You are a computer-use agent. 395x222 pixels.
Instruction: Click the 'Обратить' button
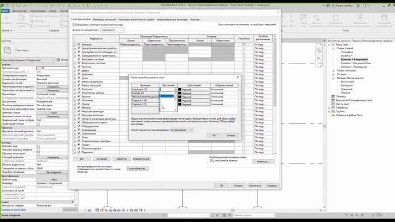122,159
